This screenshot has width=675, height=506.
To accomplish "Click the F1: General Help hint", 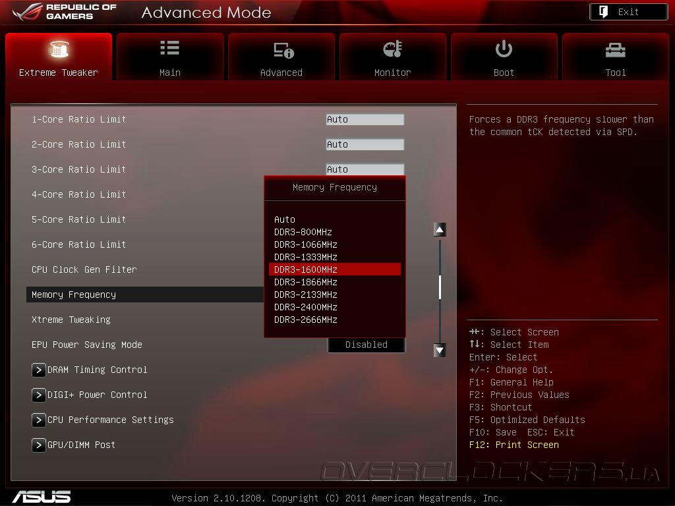I will click(512, 383).
